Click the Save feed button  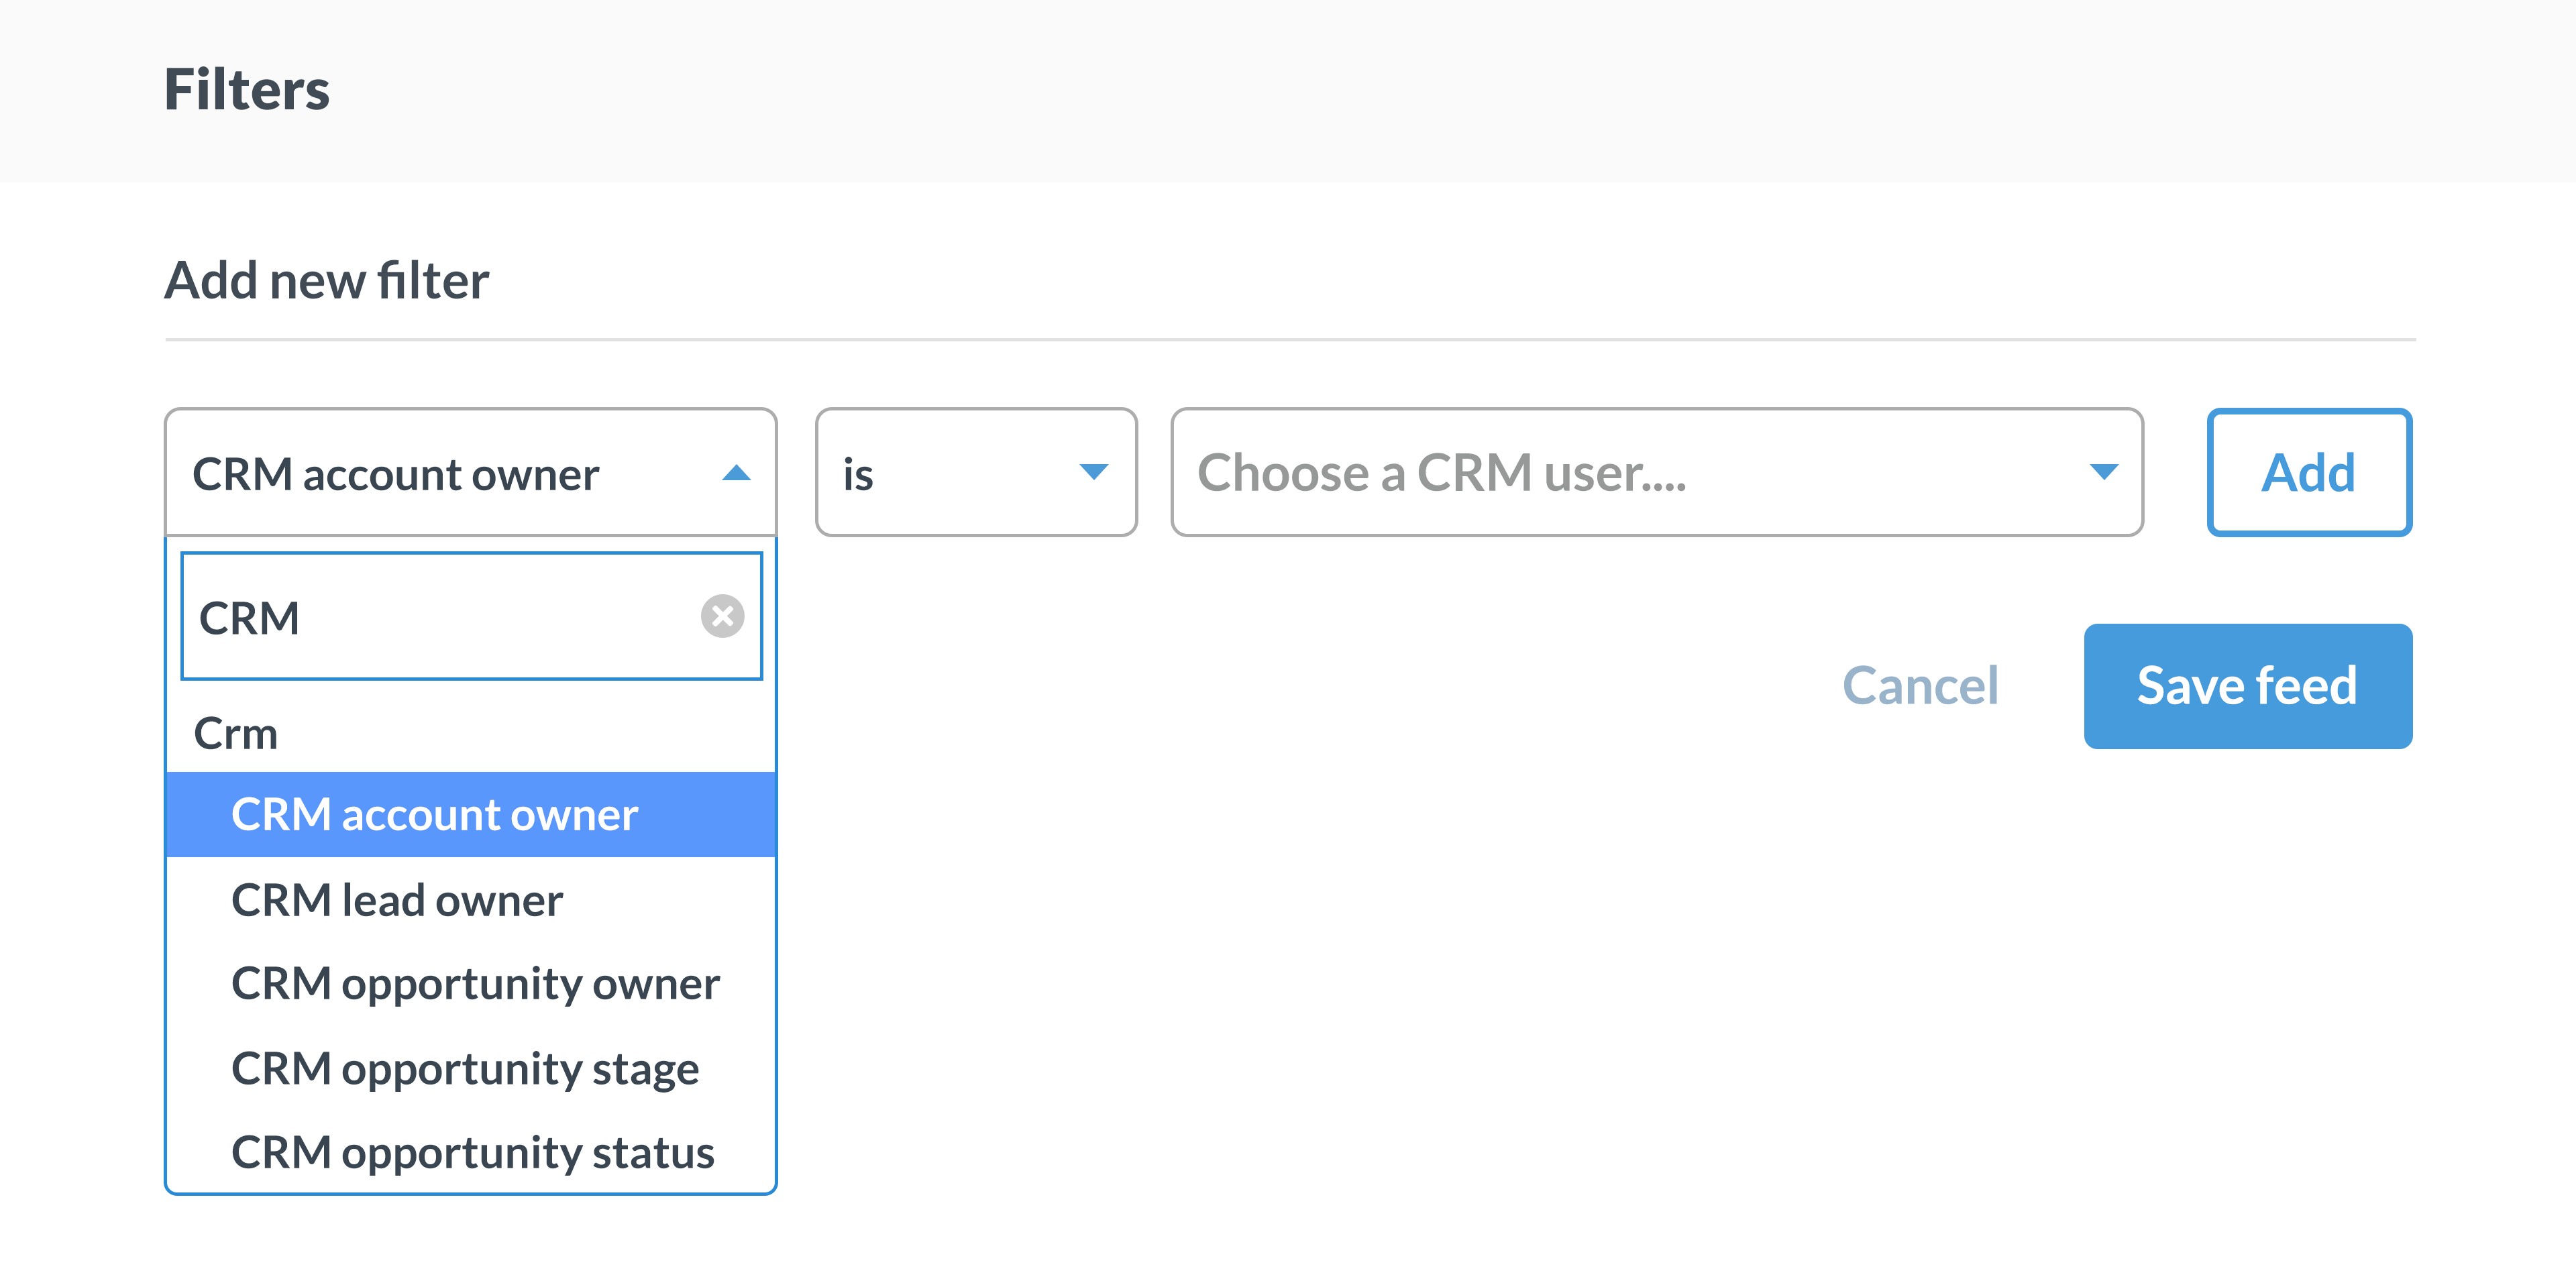pyautogui.click(x=2248, y=686)
